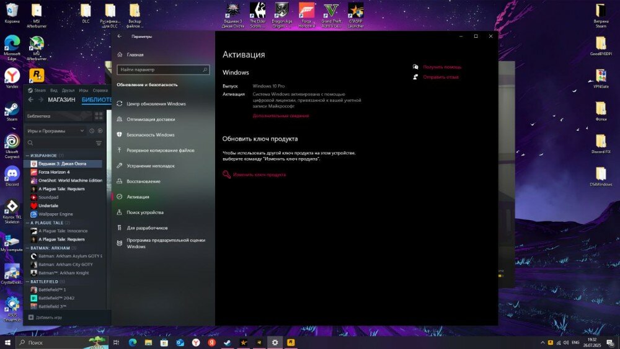Open Microsoft Edge from the taskbar
This screenshot has width=620, height=349.
(x=133, y=342)
